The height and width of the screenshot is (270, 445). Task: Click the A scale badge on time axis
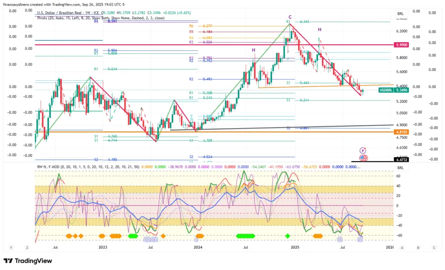pos(402,247)
